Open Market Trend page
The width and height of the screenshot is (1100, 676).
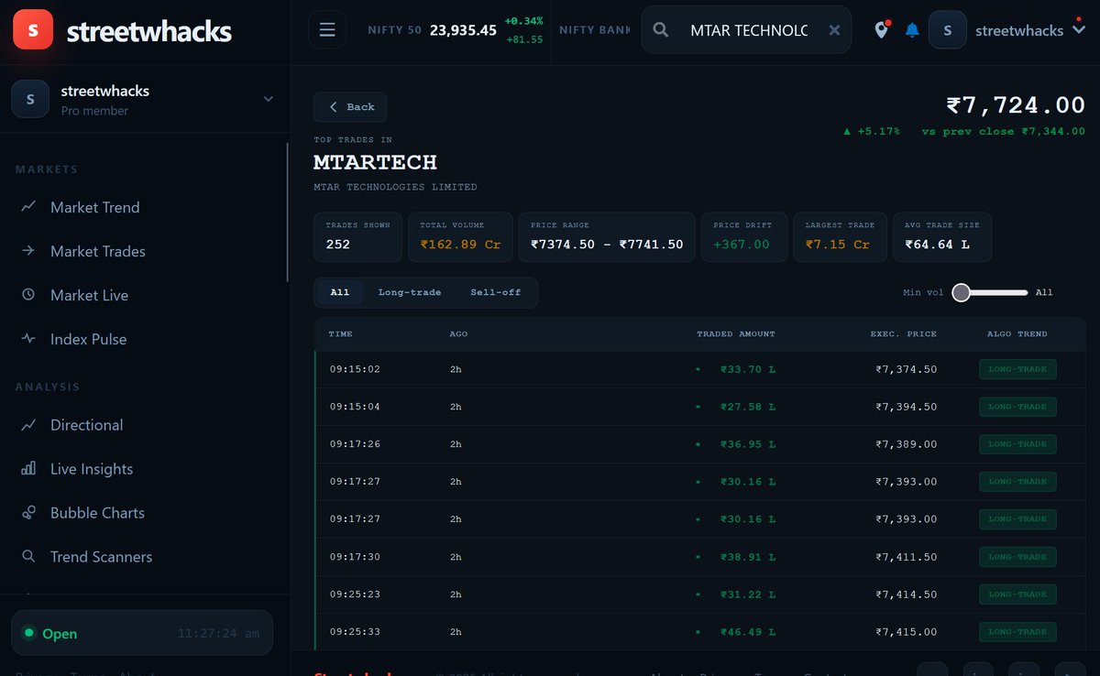tap(94, 208)
